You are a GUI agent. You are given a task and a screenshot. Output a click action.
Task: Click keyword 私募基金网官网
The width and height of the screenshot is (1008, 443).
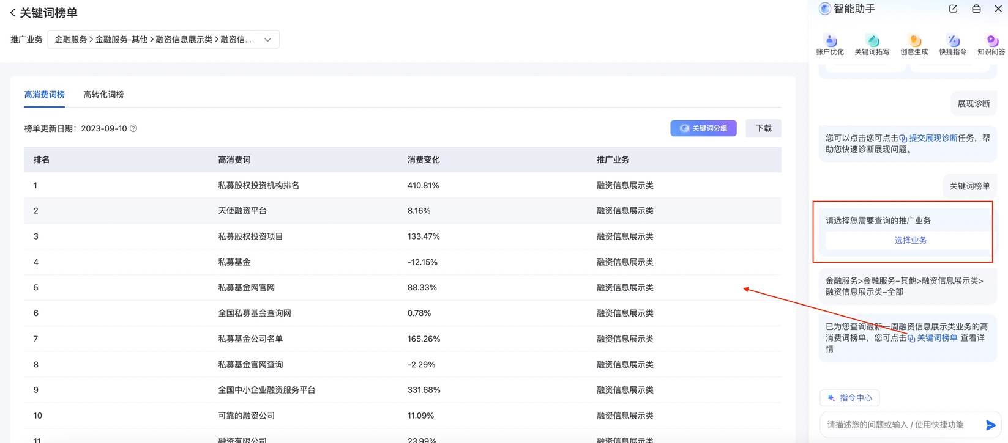click(x=247, y=288)
